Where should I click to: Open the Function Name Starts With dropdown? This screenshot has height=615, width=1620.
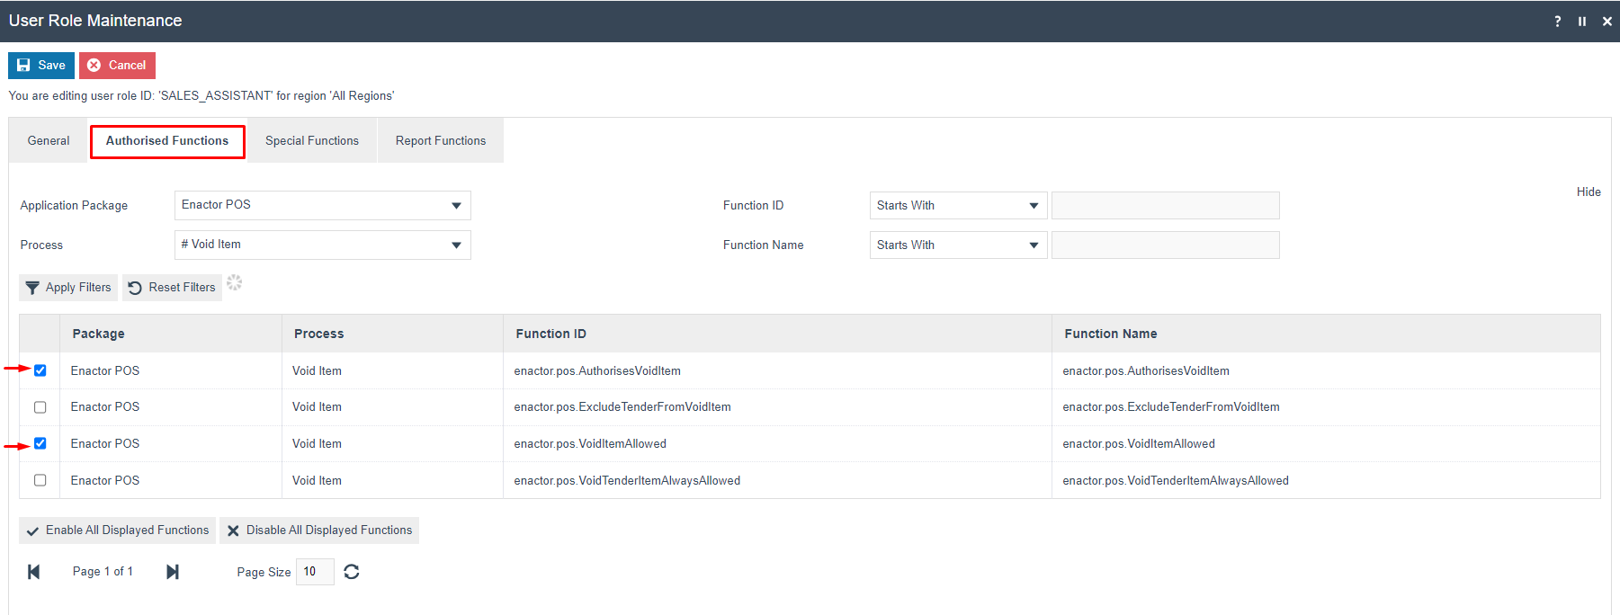click(x=959, y=245)
